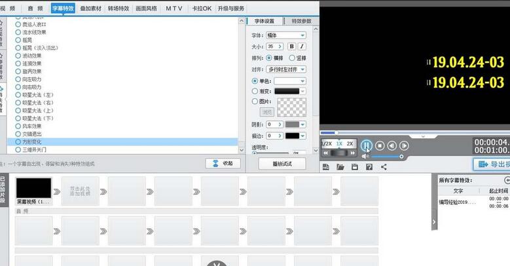Switch to the 画面风格 tab
The height and width of the screenshot is (266, 510).
(147, 9)
